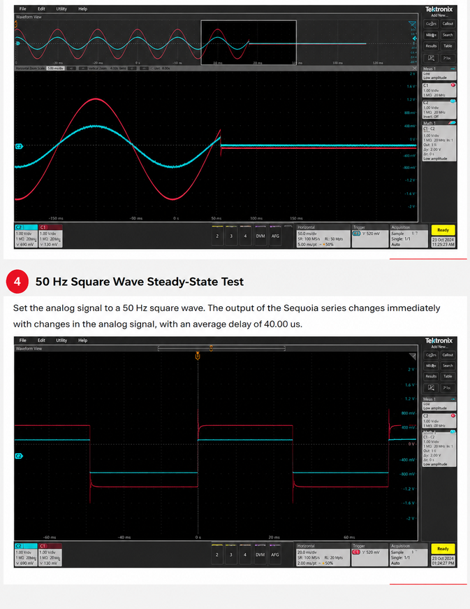This screenshot has width=470, height=609.
Task: Add a Callout in lower oscilloscope
Action: pos(448,355)
